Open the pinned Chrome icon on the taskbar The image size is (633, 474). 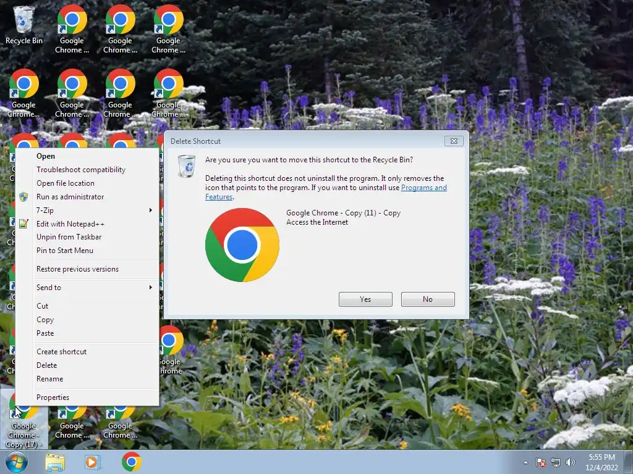tap(131, 462)
